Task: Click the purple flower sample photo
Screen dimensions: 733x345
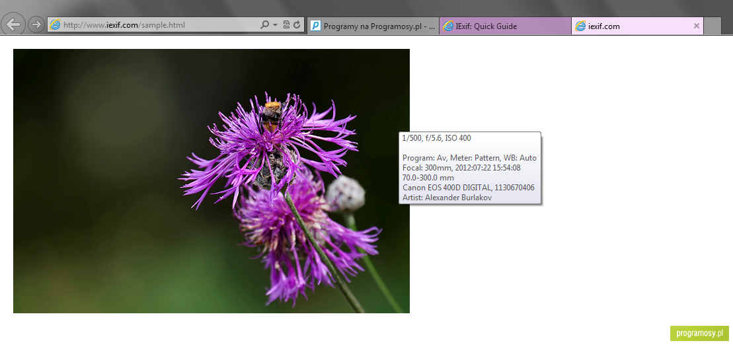Action: pos(212,181)
